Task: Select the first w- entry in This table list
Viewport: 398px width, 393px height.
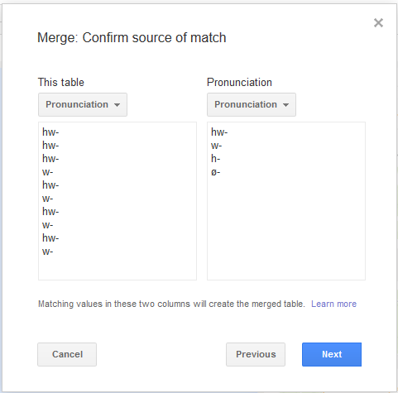Action: 47,172
